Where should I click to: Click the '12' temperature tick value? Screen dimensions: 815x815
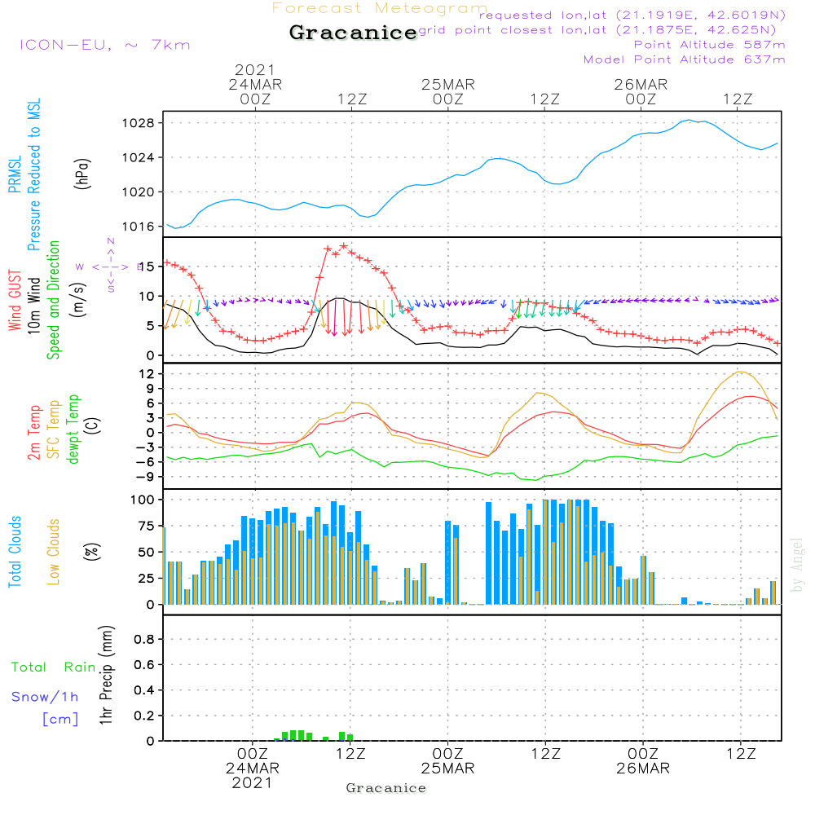(147, 374)
